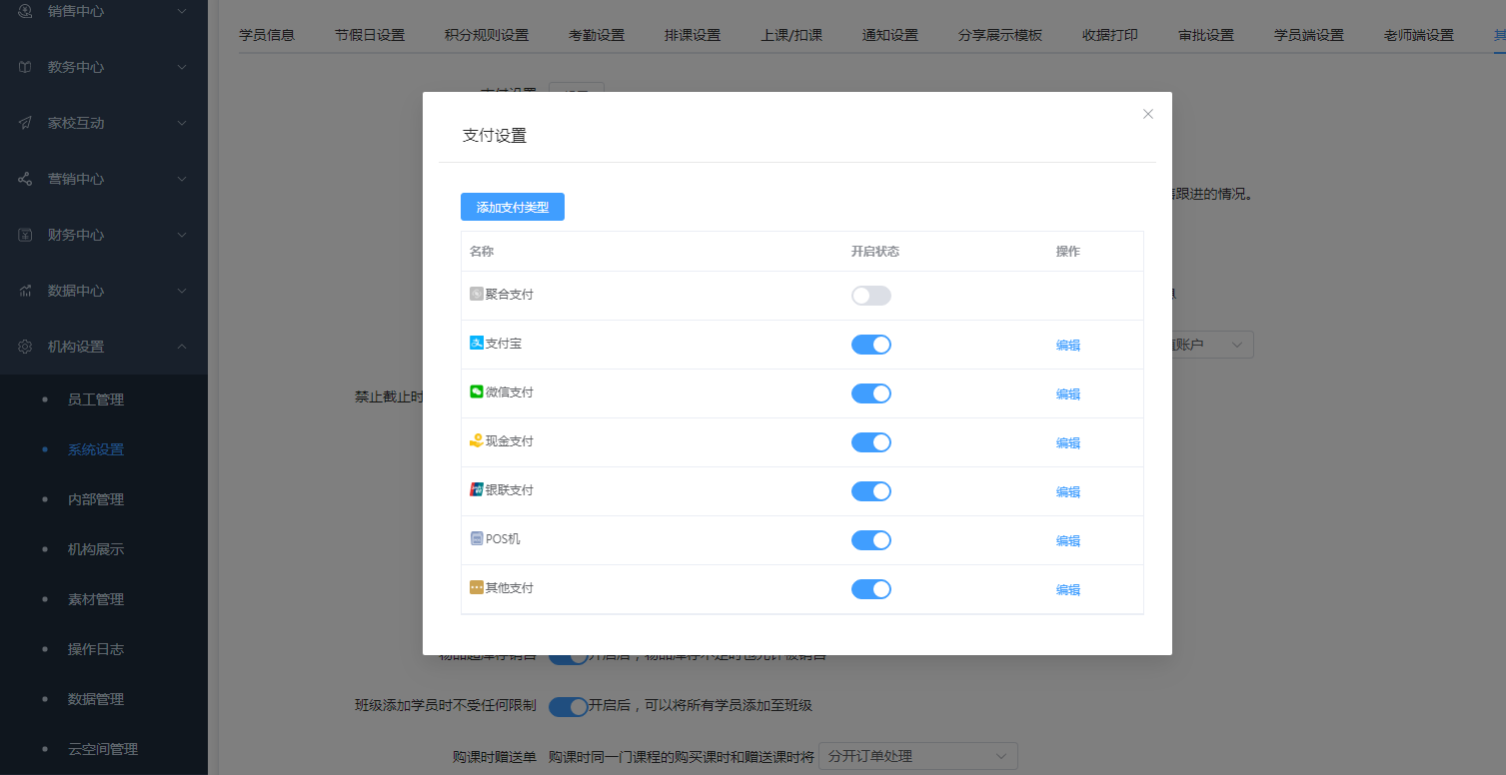Switch to the 通知设置 tab

coord(890,35)
